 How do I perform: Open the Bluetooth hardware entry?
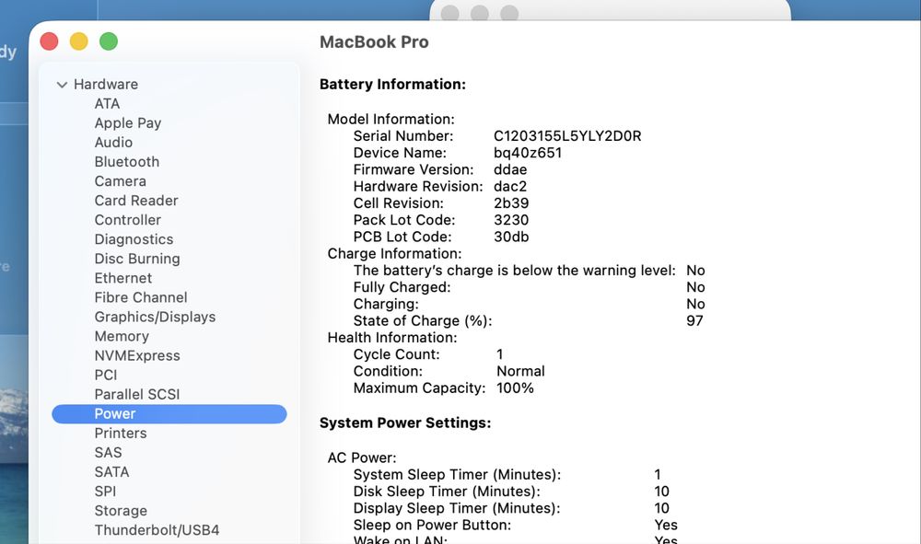(127, 162)
